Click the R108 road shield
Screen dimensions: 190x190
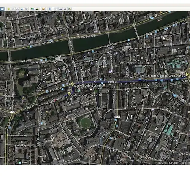tap(12, 112)
